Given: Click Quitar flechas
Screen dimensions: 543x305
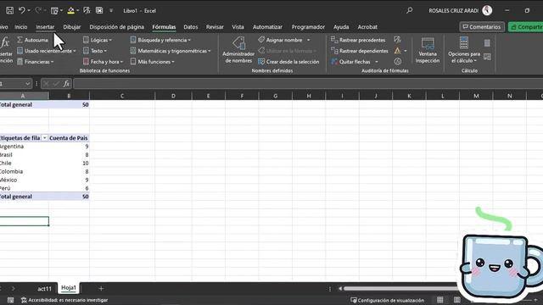Looking at the screenshot, I should point(350,62).
